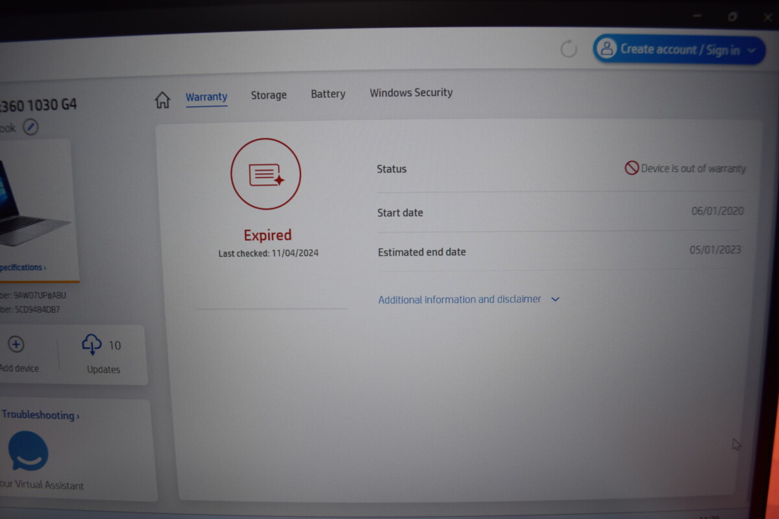Click the expired warranty certificate icon
The height and width of the screenshot is (519, 779).
point(266,174)
